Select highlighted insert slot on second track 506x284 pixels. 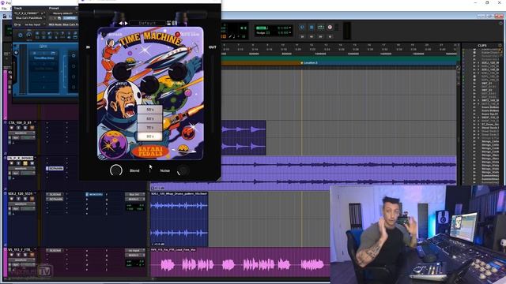click(x=55, y=168)
